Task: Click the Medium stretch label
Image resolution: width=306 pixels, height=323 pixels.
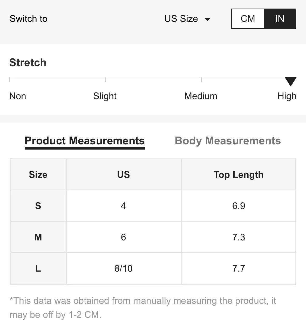Action: pos(201,96)
